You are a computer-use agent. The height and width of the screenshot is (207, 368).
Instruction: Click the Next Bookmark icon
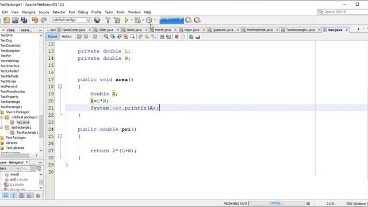tap(147, 37)
